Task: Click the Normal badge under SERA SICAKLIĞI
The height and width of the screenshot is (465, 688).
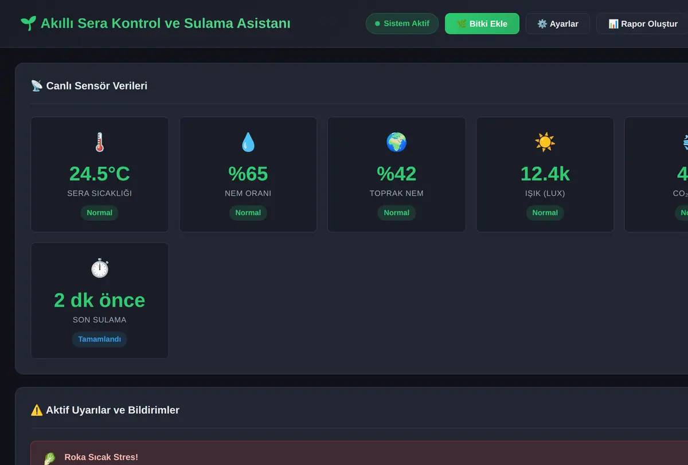Action: tap(100, 213)
